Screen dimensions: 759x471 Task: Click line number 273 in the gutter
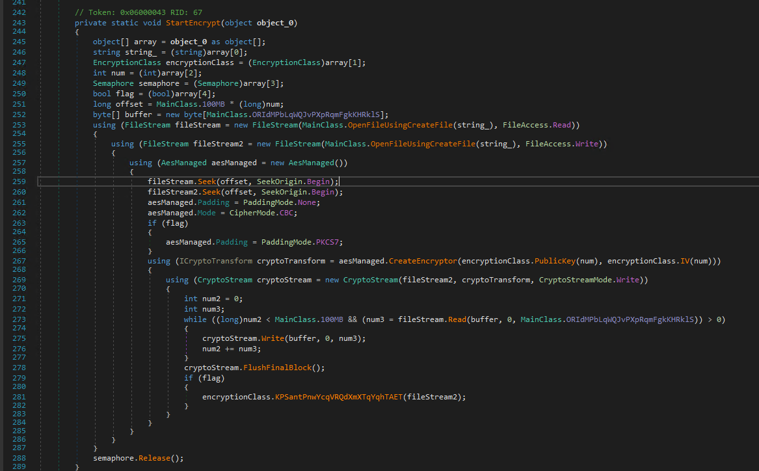(20, 320)
